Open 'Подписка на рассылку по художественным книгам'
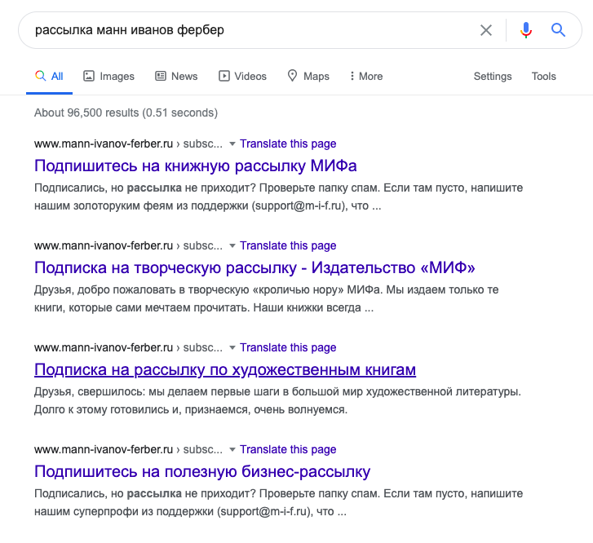This screenshot has height=543, width=593. [x=225, y=370]
